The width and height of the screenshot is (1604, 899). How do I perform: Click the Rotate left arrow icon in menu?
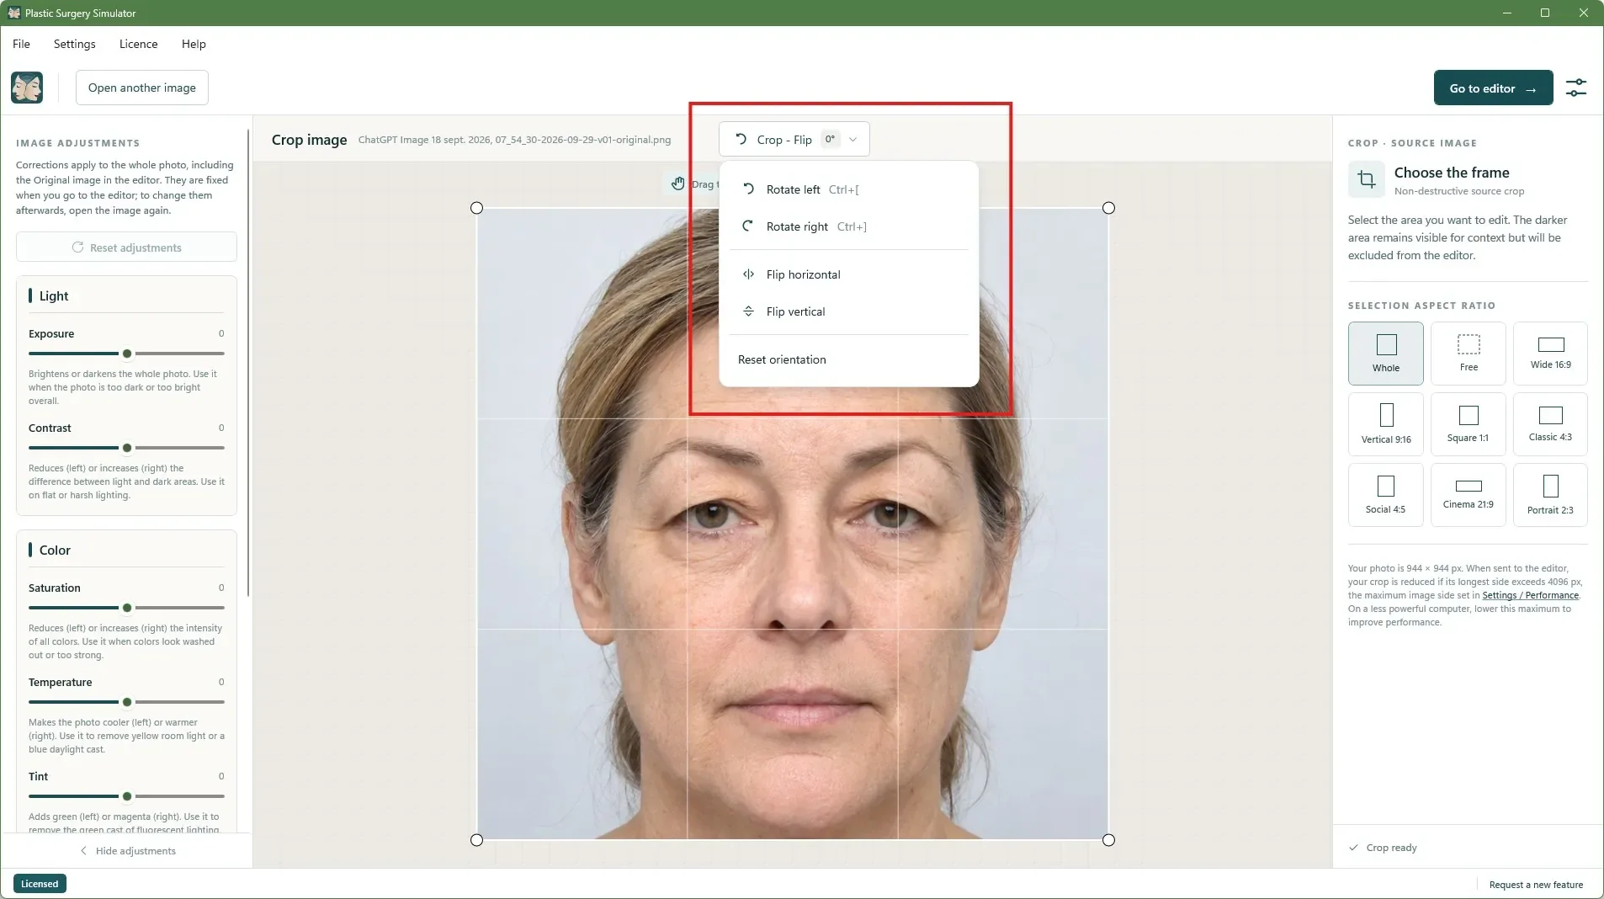coord(748,189)
